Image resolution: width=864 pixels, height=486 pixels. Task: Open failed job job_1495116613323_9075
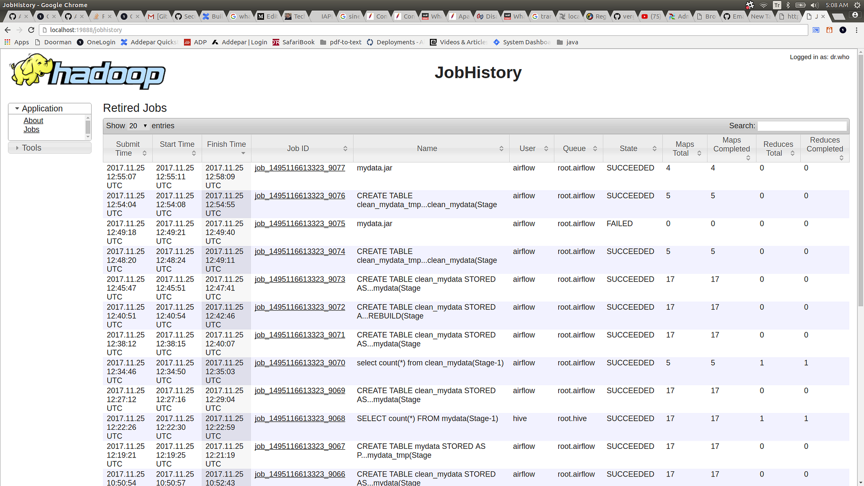tap(300, 224)
